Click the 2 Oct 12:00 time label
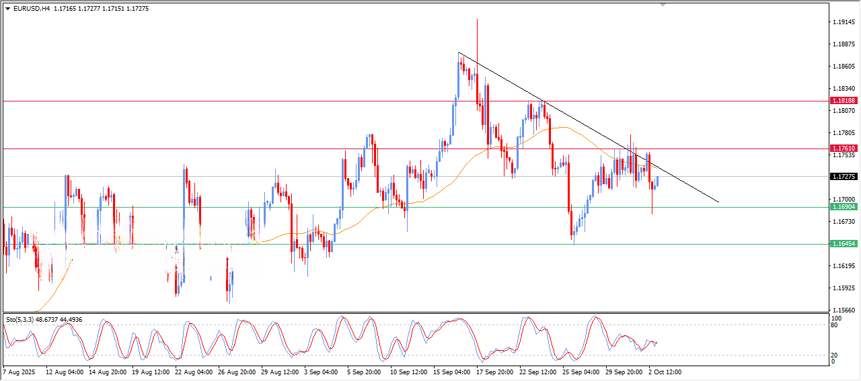Viewport: 861px width, 381px height. coord(666,371)
